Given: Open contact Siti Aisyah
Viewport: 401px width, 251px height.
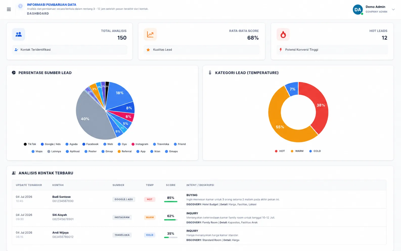Looking at the screenshot, I should (59, 215).
